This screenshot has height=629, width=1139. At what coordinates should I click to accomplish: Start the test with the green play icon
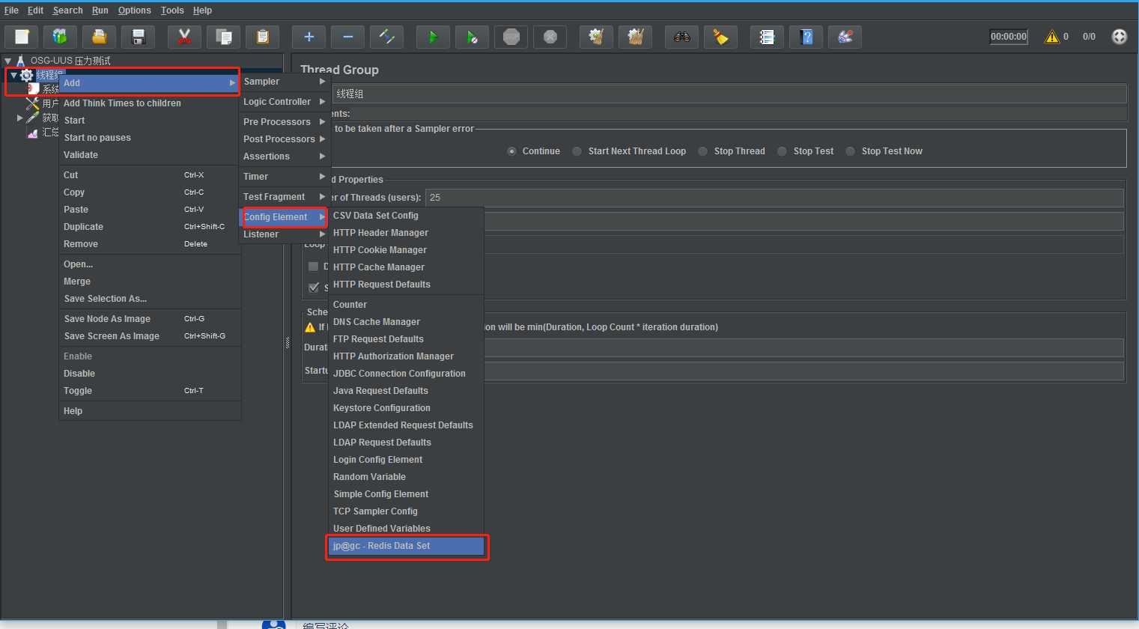(x=433, y=37)
